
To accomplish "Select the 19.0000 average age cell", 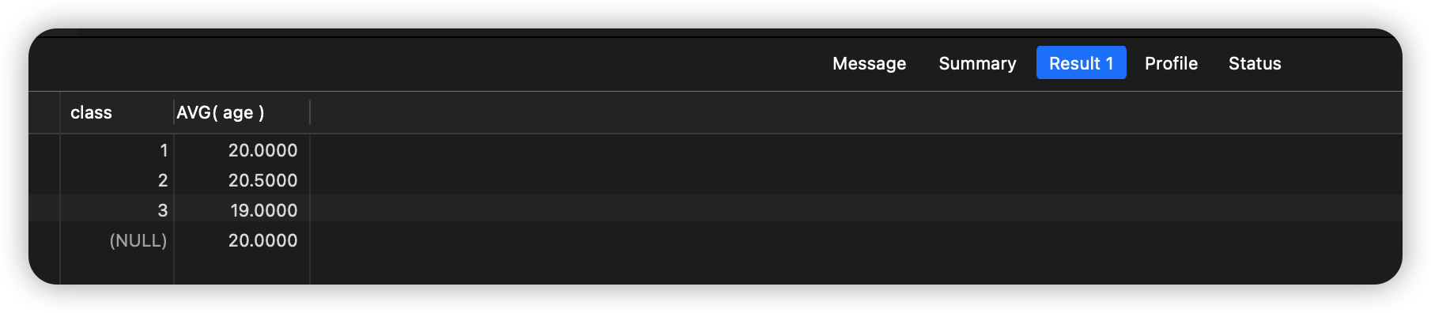I will point(242,210).
